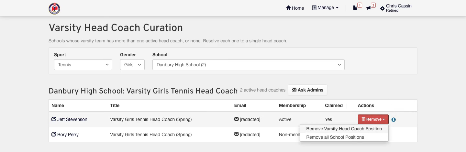Open documents icon with badge 1
The width and height of the screenshot is (466, 152).
(357, 7)
